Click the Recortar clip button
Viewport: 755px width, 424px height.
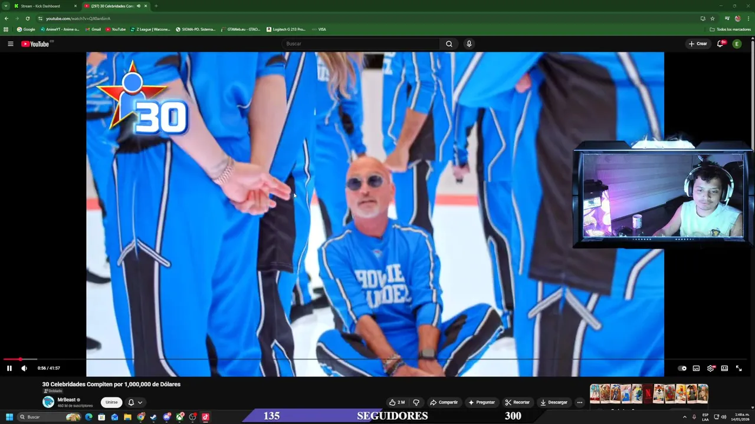click(517, 402)
